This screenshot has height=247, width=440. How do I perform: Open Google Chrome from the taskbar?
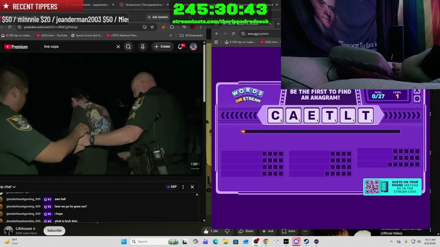[x=266, y=242]
